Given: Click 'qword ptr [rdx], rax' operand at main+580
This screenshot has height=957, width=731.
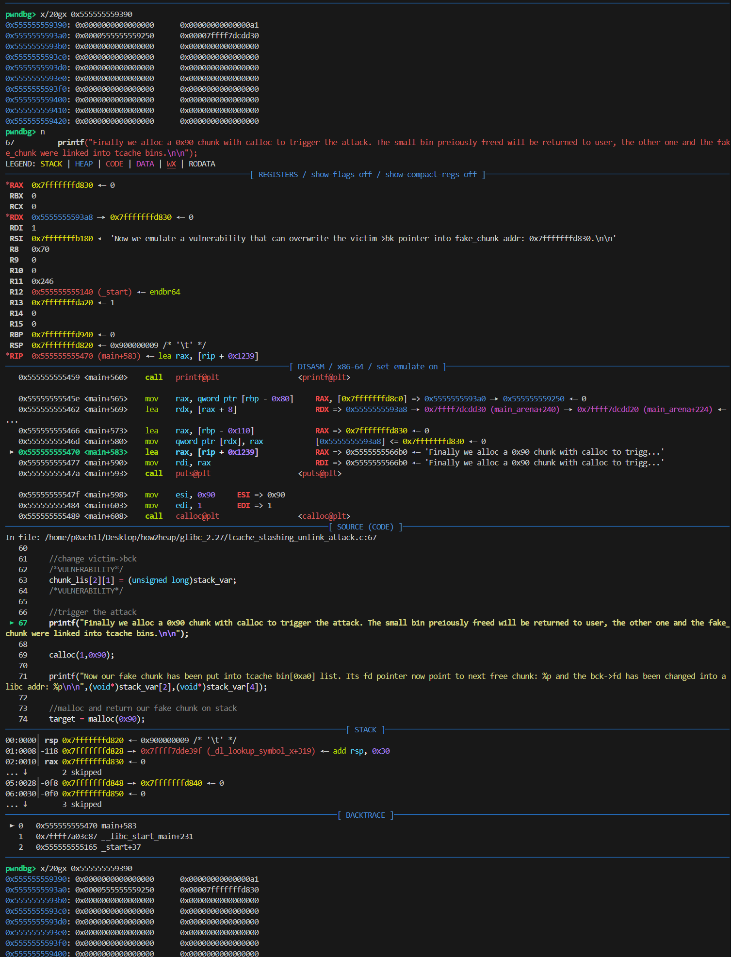Looking at the screenshot, I should click(x=219, y=441).
